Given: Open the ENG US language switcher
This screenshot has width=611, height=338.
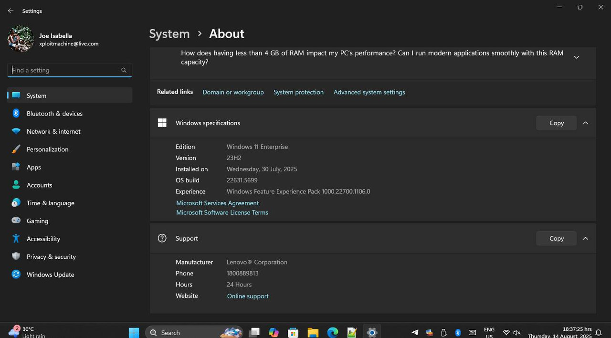Looking at the screenshot, I should [489, 333].
